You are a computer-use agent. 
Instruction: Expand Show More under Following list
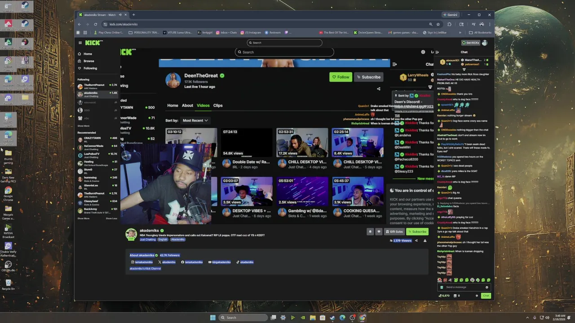click(84, 126)
